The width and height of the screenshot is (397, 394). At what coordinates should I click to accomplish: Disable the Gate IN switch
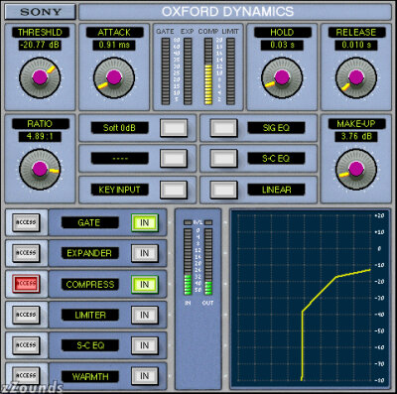click(145, 222)
